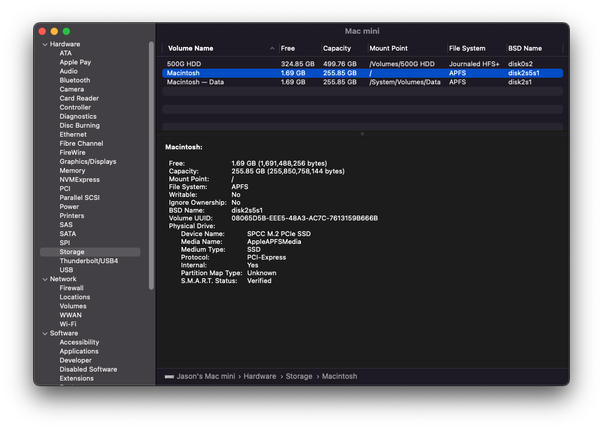The height and width of the screenshot is (430, 603).
Task: View Memory hardware information
Action: [x=72, y=170]
